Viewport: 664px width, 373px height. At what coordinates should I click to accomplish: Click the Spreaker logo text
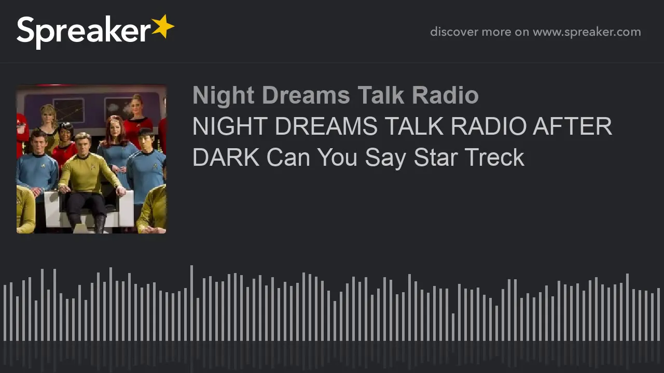coord(84,32)
